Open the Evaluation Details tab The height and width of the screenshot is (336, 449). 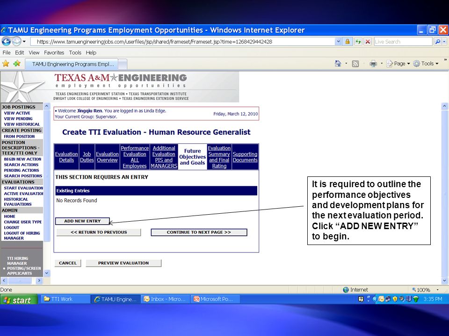[x=66, y=157]
